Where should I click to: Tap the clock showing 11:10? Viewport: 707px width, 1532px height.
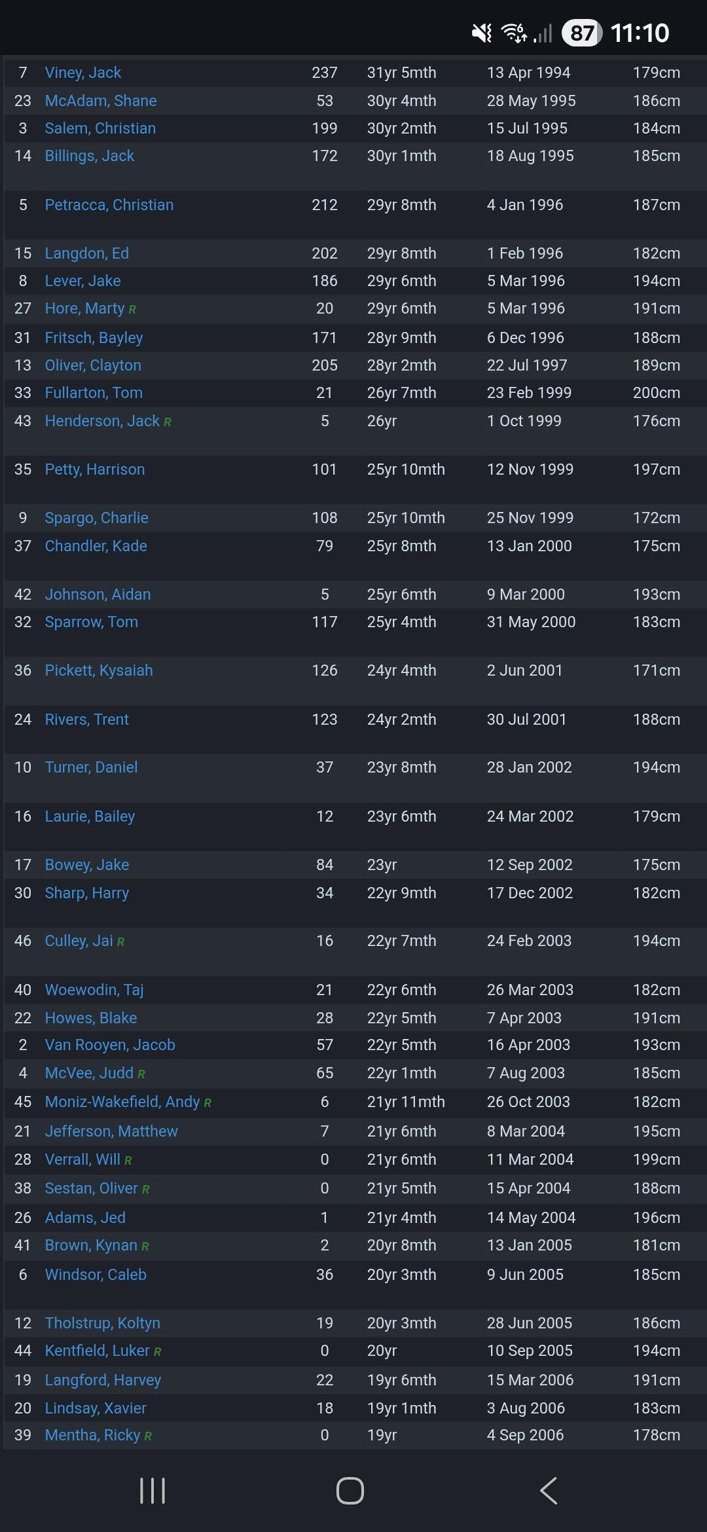click(640, 33)
